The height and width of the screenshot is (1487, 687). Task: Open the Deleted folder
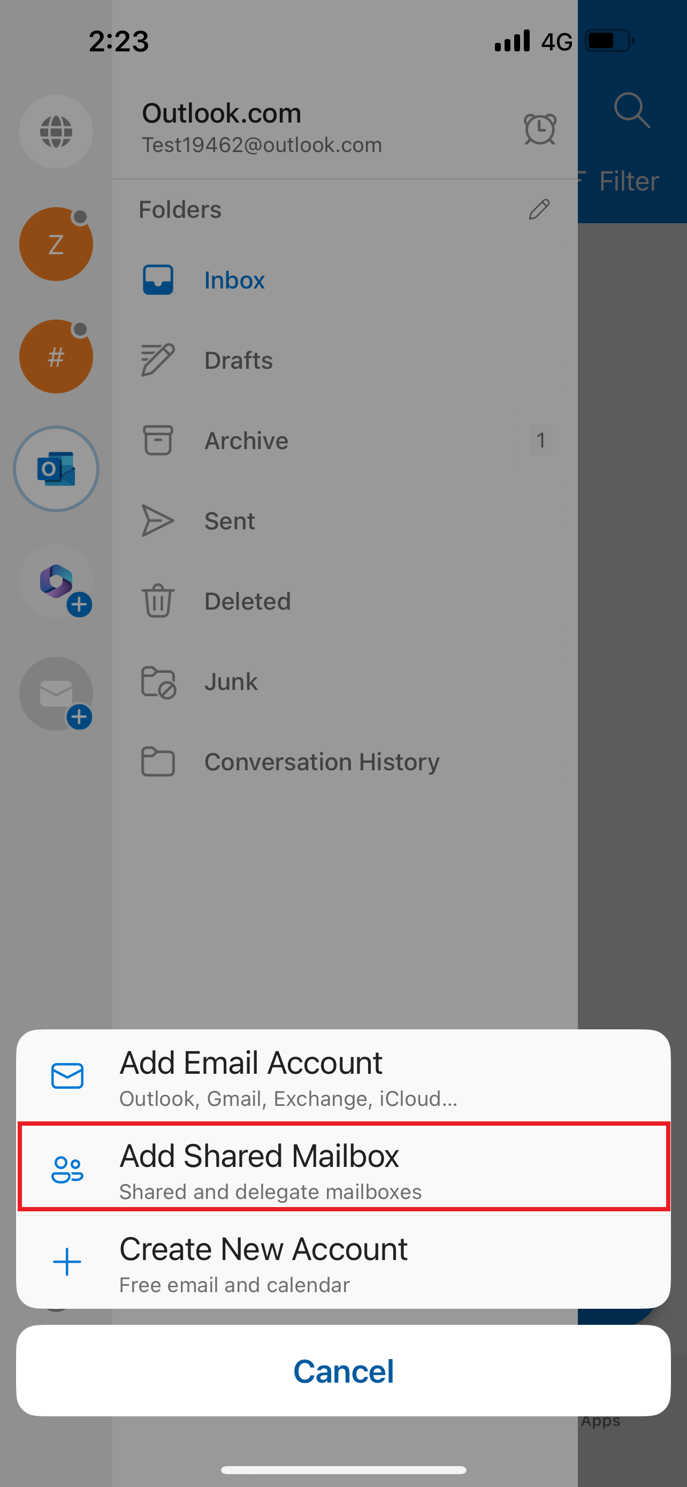click(x=247, y=602)
